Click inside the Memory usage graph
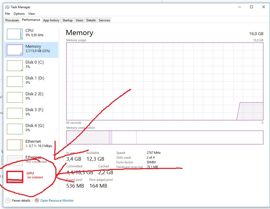Image resolution: width=270 pixels, height=209 pixels. click(164, 79)
